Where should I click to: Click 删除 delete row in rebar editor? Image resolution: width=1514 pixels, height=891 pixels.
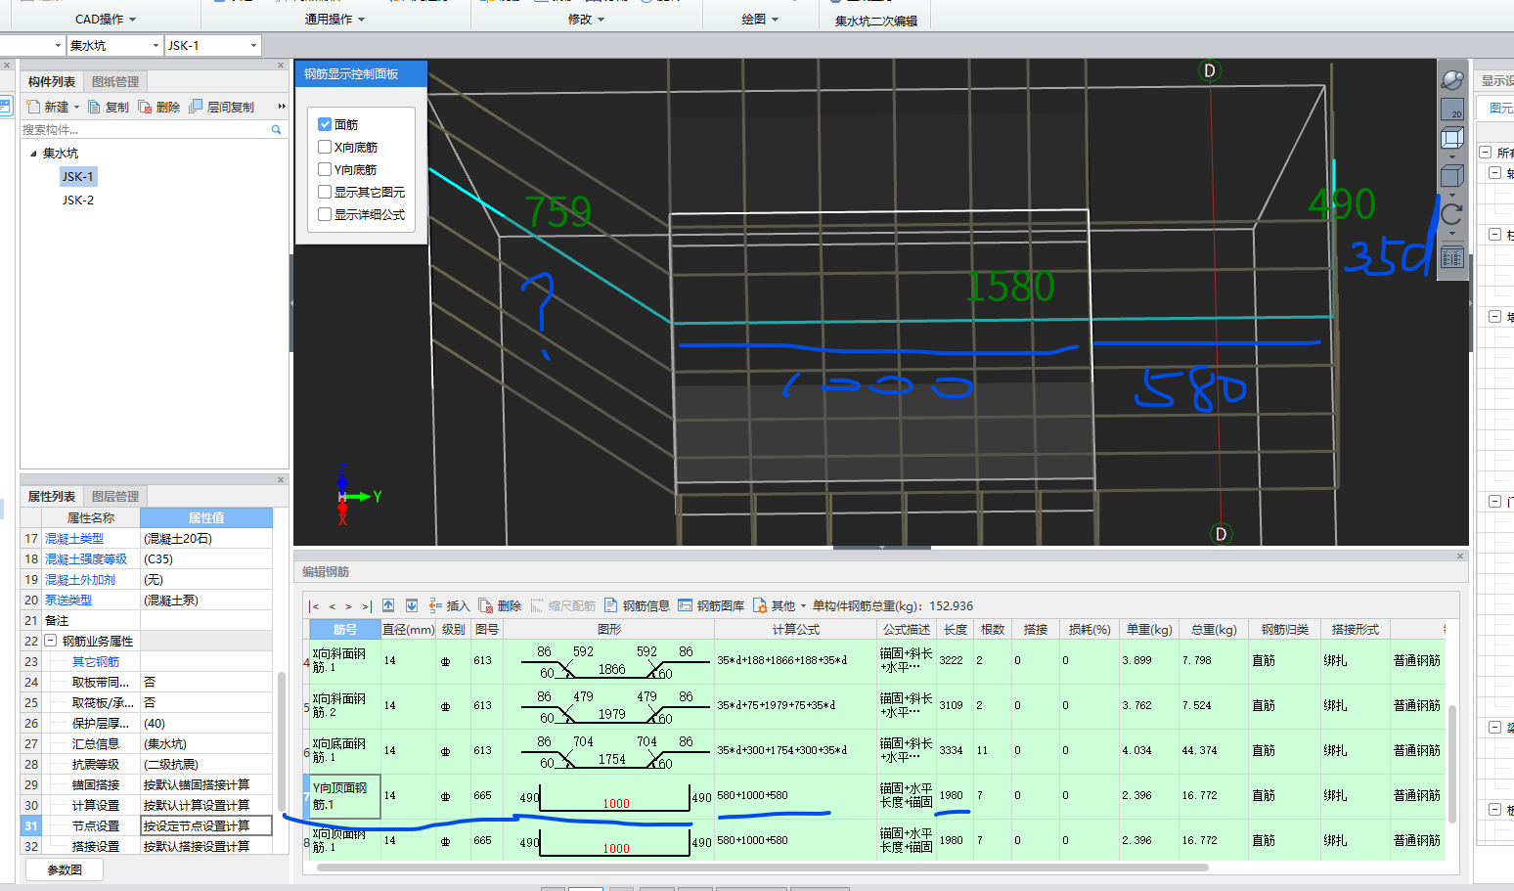tap(501, 605)
